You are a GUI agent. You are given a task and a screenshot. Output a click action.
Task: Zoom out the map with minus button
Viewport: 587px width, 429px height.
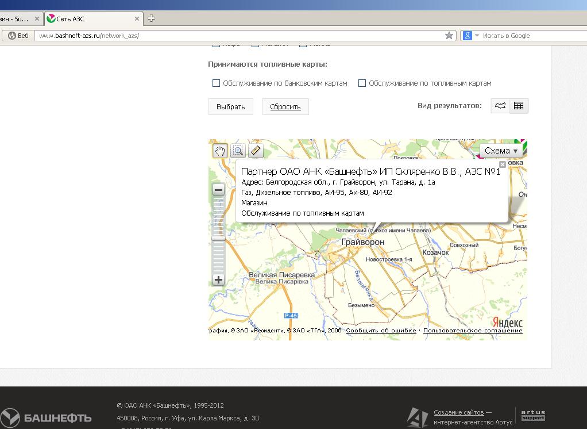[x=218, y=190]
